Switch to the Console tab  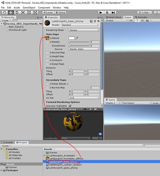pyautogui.click(x=7, y=142)
